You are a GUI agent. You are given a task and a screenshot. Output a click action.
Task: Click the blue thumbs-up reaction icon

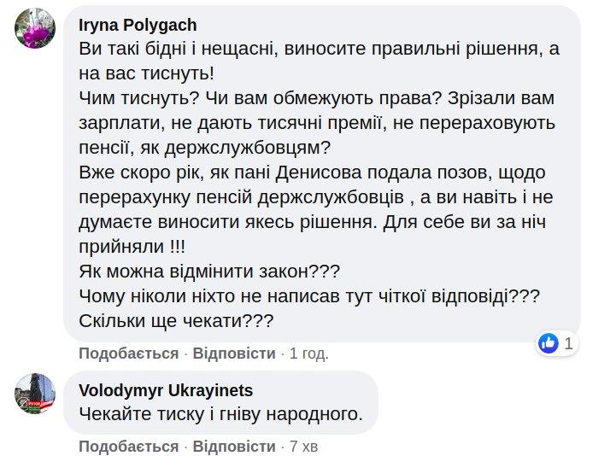point(548,343)
